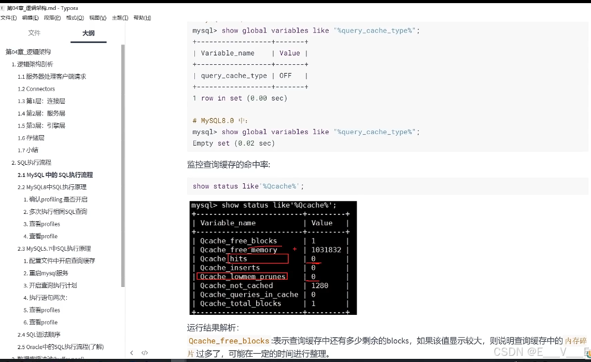Click inline code Qcache_free_blocks

click(229, 341)
